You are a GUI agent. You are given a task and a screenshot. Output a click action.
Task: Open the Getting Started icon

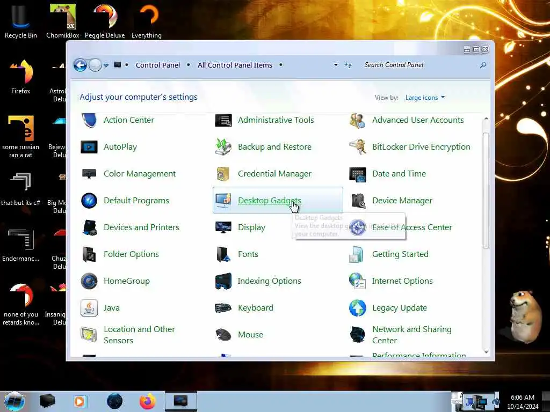coord(357,254)
